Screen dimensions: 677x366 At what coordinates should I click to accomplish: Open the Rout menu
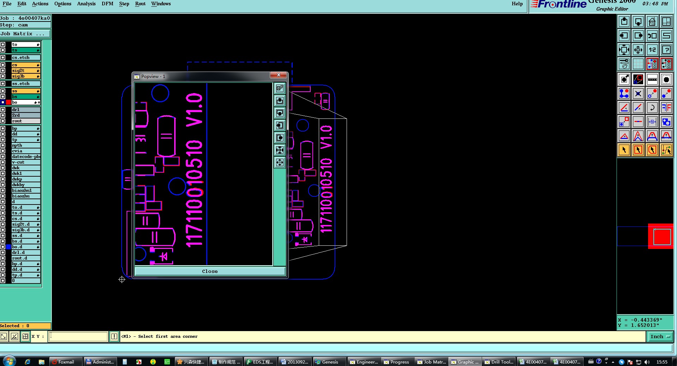pyautogui.click(x=140, y=4)
